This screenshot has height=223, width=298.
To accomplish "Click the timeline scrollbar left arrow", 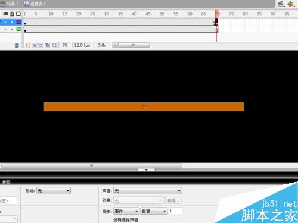I will (x=115, y=45).
